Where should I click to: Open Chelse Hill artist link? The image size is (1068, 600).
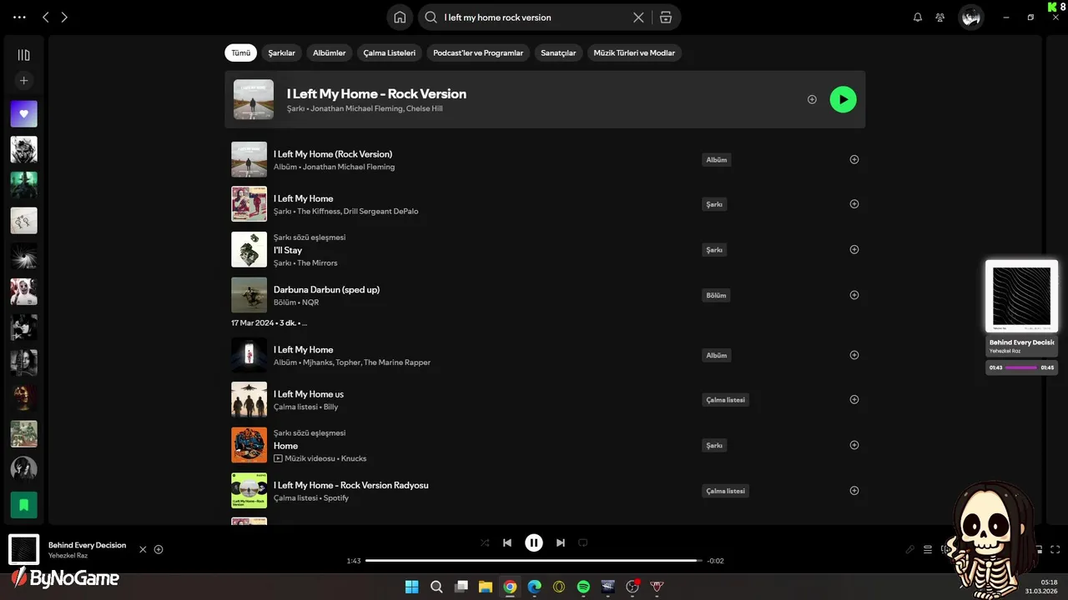pyautogui.click(x=424, y=108)
